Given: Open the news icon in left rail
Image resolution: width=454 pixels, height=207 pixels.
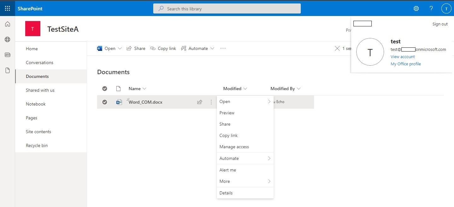Looking at the screenshot, I should (8, 55).
